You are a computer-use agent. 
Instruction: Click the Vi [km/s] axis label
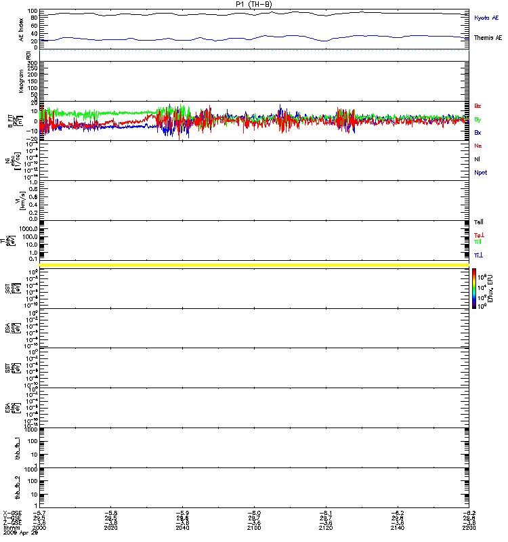coord(20,201)
